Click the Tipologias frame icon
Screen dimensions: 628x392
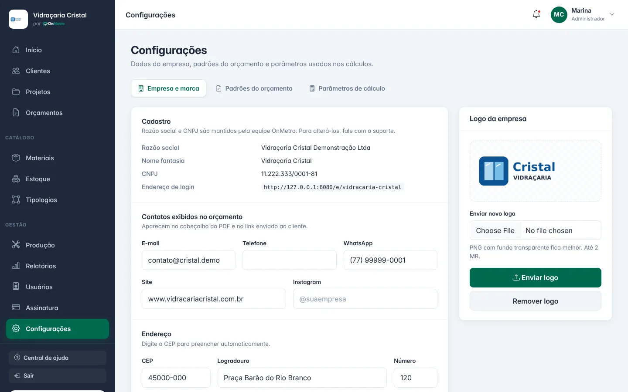[16, 199]
